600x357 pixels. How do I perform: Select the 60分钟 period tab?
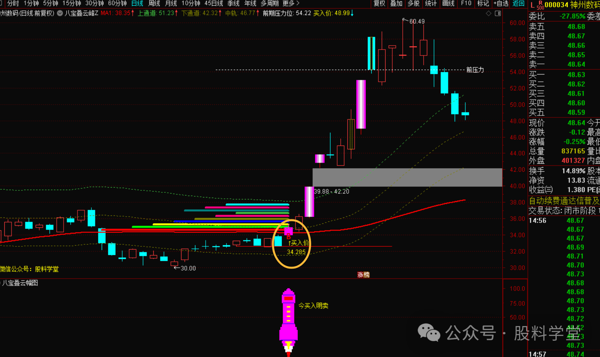117,4
